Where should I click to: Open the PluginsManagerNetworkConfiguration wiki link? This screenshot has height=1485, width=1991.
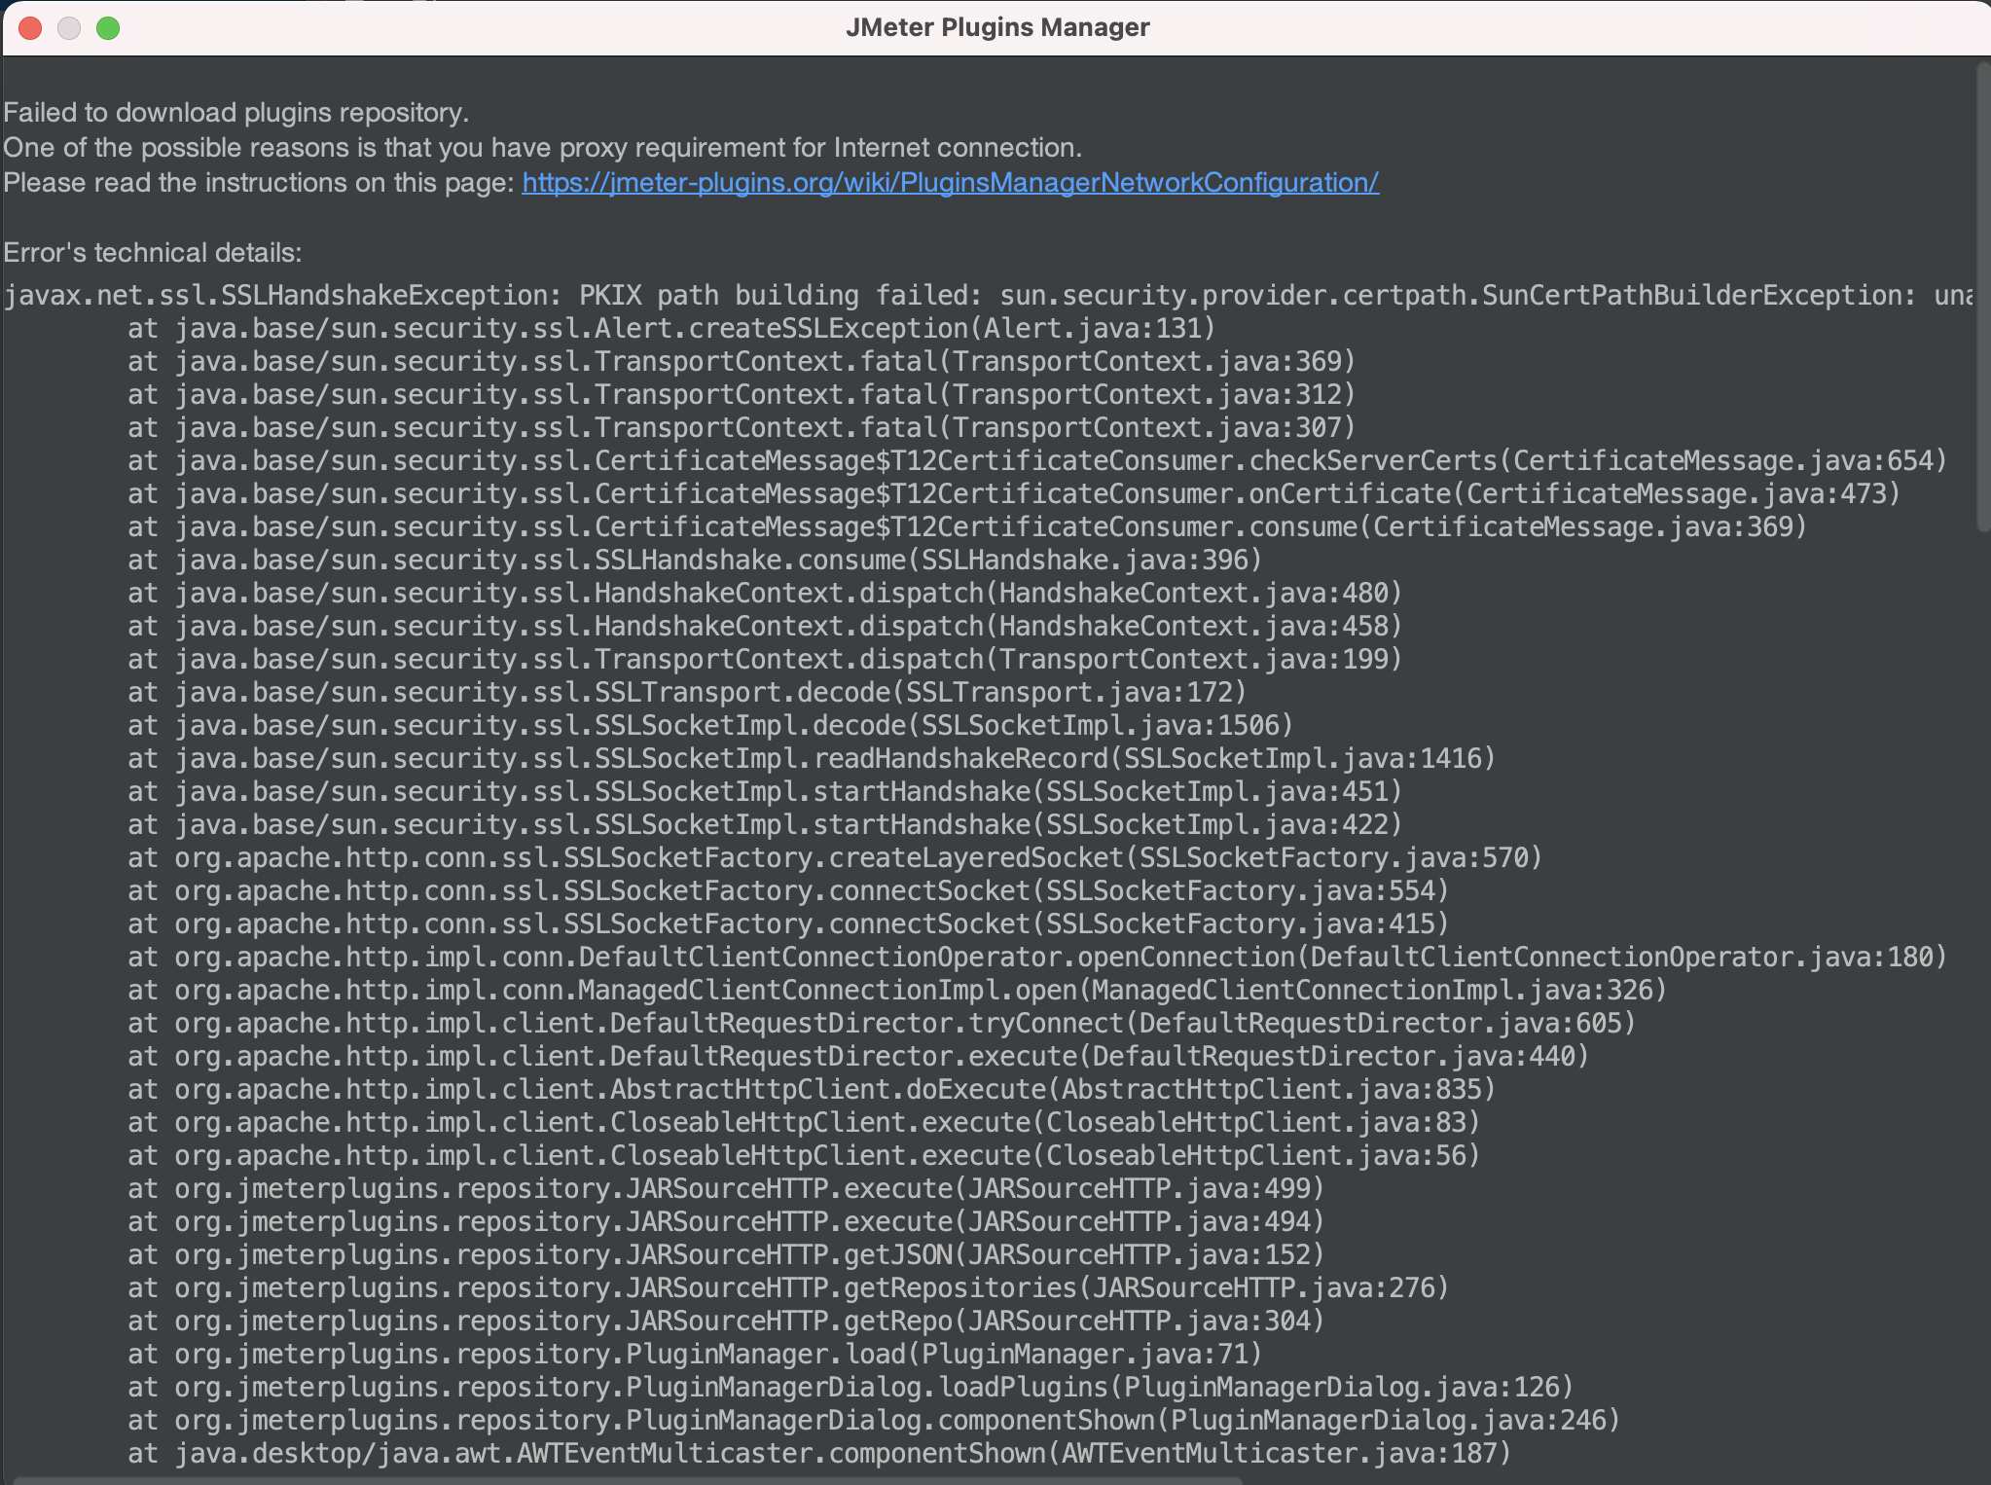click(x=950, y=183)
